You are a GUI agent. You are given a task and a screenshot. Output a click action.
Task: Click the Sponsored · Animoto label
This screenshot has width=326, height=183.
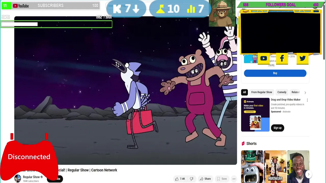click(280, 112)
